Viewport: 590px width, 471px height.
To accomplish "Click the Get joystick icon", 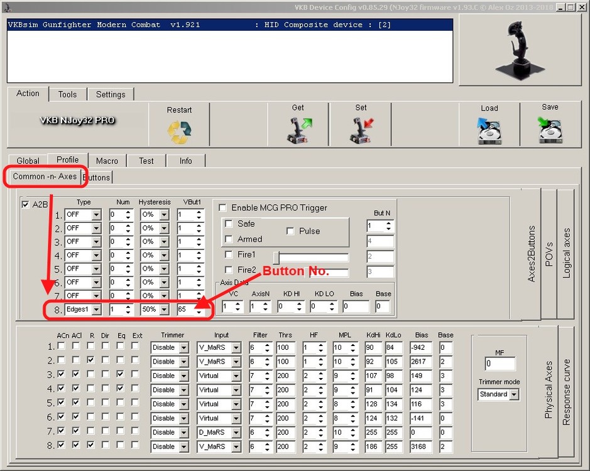I will click(299, 130).
